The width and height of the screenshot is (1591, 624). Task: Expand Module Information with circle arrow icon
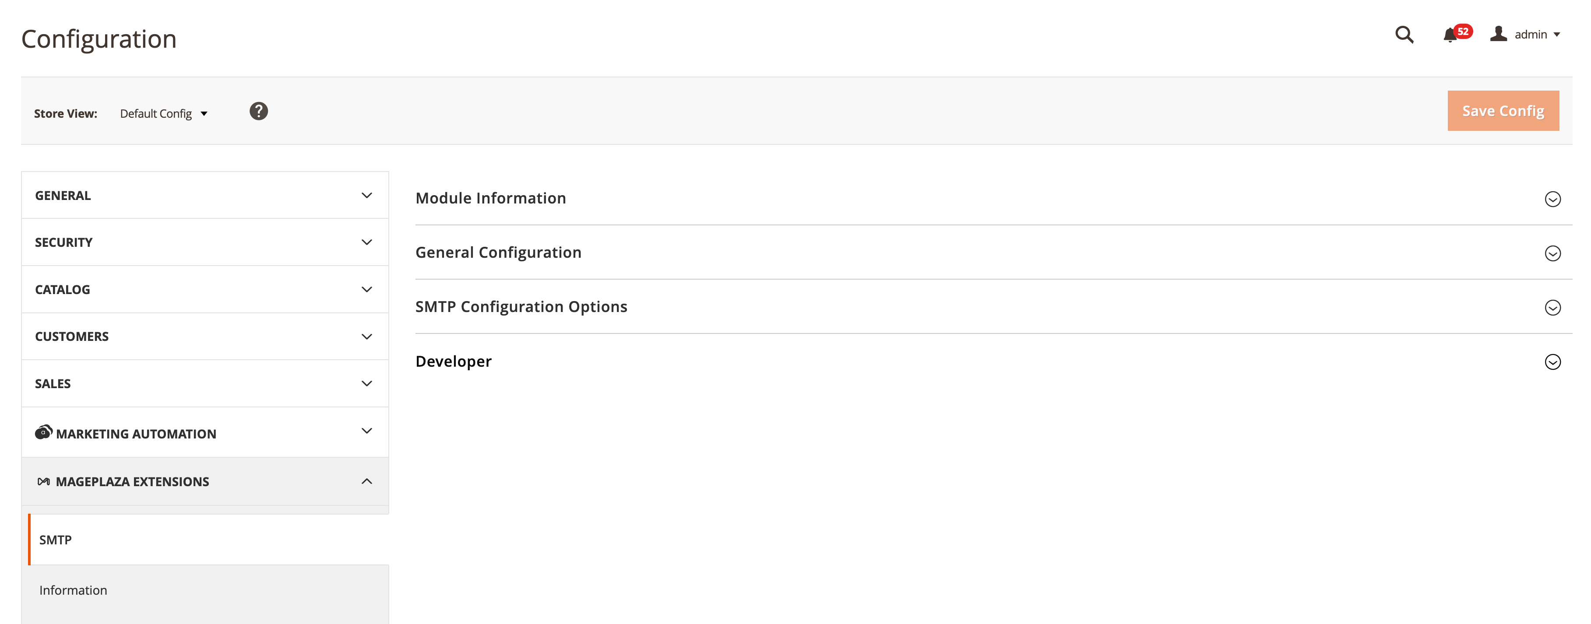1552,199
